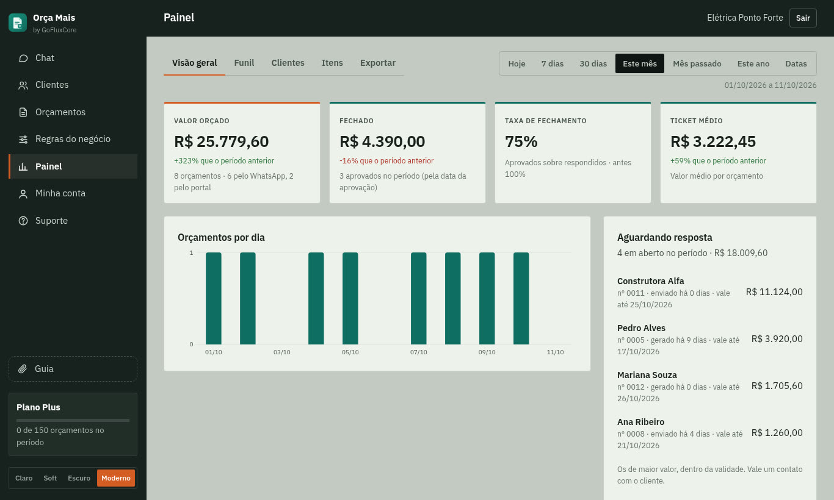Image resolution: width=834 pixels, height=500 pixels.
Task: Click the Minha conta person icon
Action: [23, 193]
